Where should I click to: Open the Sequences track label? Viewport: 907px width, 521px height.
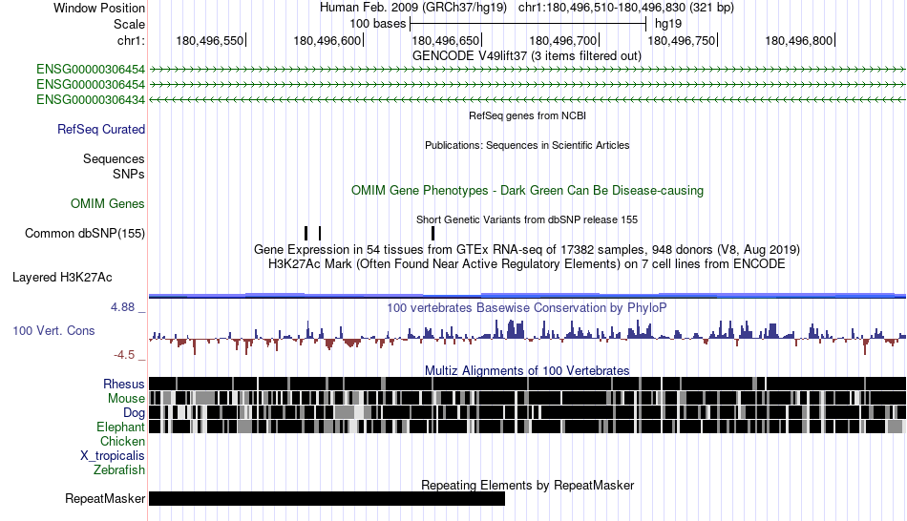114,159
